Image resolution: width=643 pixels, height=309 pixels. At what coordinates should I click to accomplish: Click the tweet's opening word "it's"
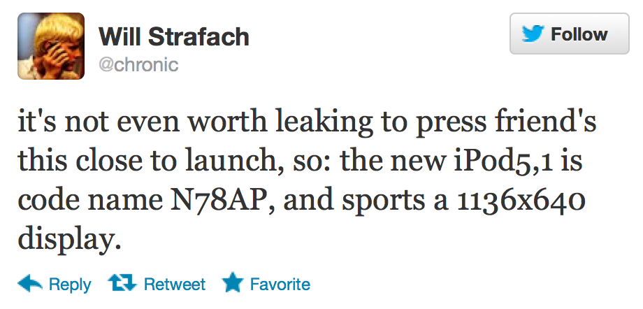36,128
